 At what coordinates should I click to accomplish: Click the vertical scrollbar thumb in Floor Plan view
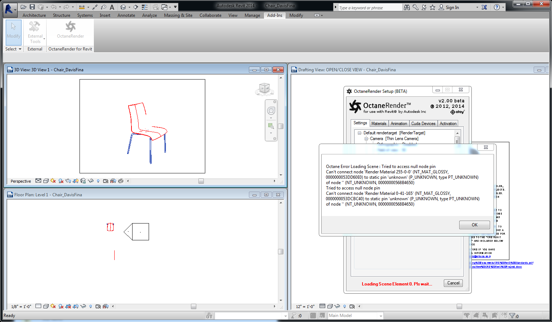281,251
